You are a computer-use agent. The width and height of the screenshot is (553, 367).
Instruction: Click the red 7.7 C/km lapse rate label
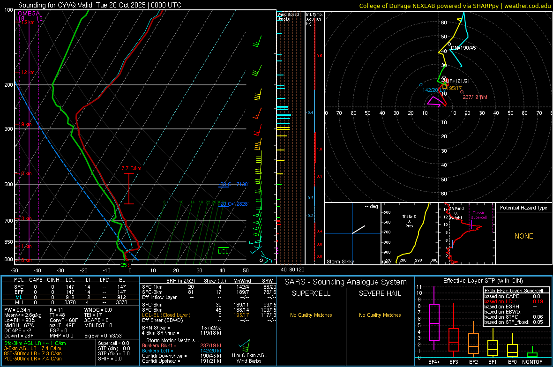pyautogui.click(x=132, y=168)
